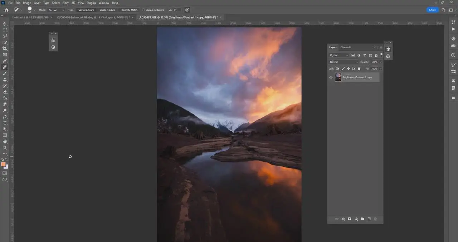Image resolution: width=458 pixels, height=242 pixels.
Task: Open the layer blend mode Normal dropdown
Action: 343,62
